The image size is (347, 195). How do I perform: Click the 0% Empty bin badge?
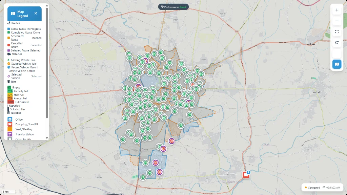9,88
